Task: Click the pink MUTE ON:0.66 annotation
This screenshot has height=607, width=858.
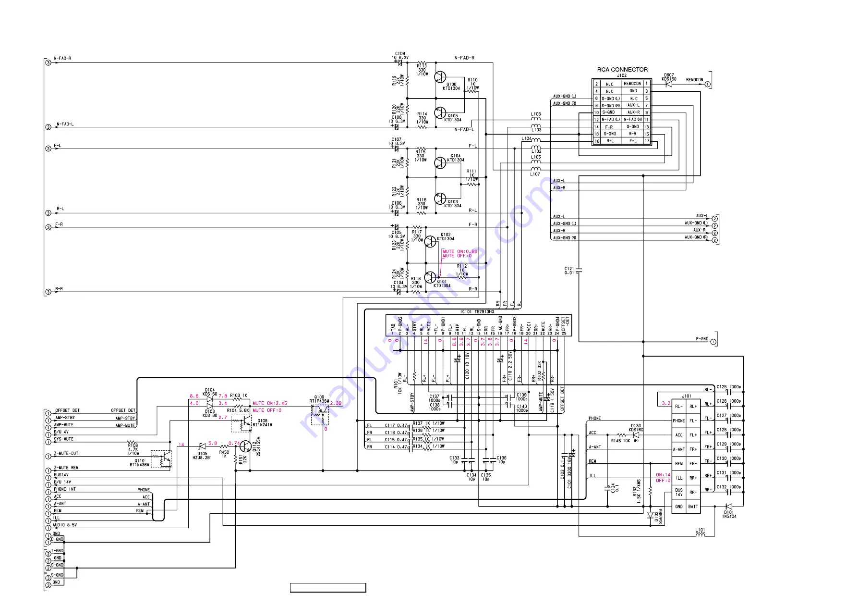Action: (x=460, y=251)
